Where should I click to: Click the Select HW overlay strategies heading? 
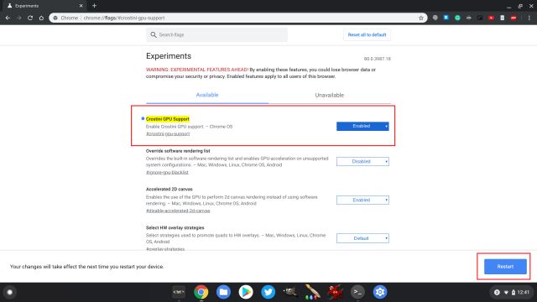175,227
